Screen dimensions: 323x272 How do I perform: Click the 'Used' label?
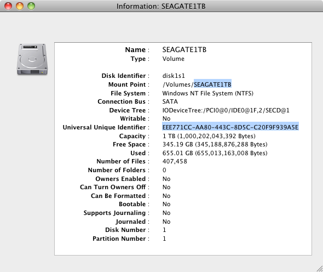click(x=138, y=153)
